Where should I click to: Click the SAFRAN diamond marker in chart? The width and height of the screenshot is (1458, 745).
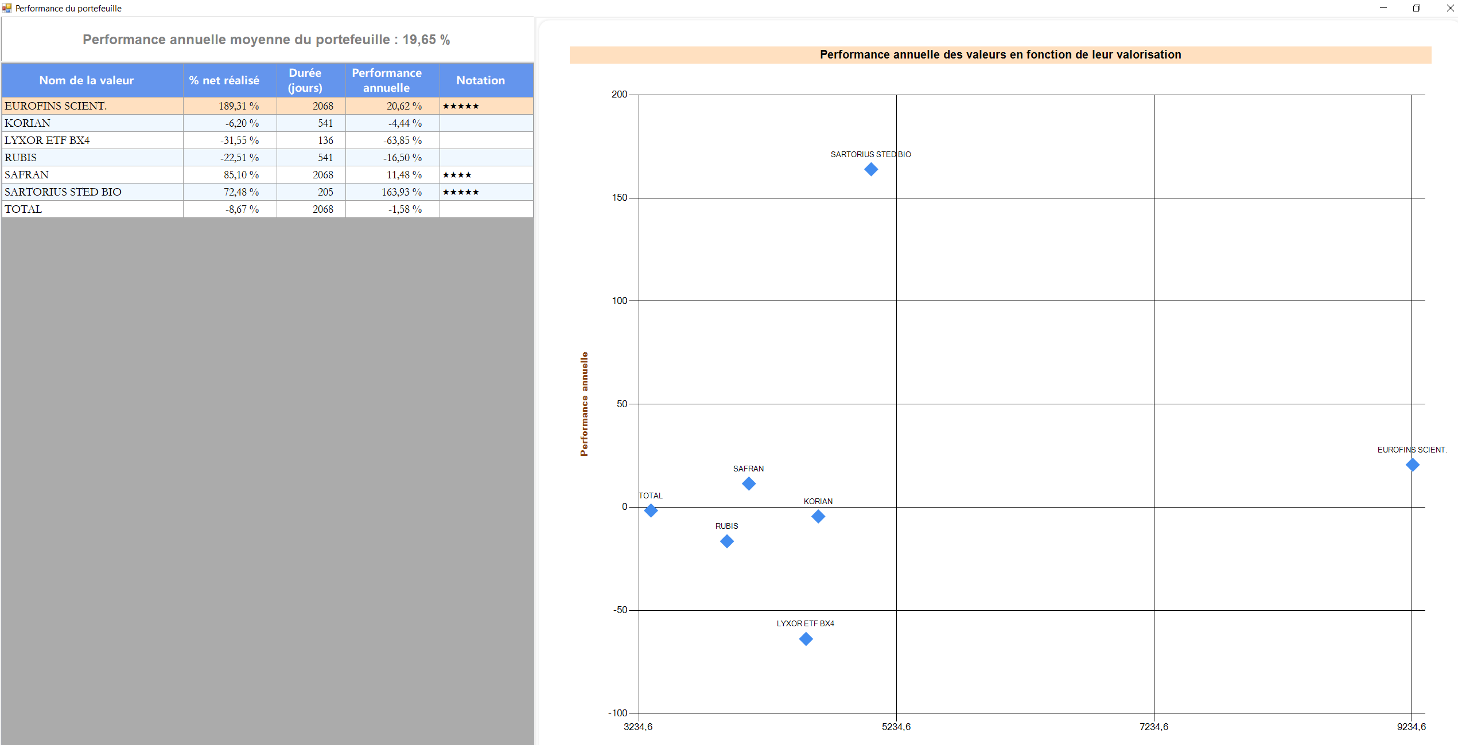[749, 483]
